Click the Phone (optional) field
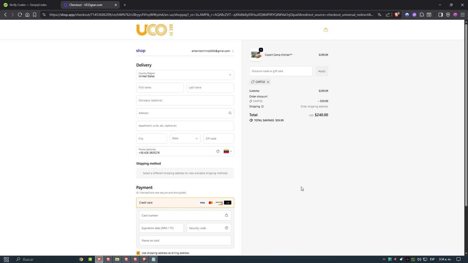This screenshot has height=263, width=468. click(185, 151)
